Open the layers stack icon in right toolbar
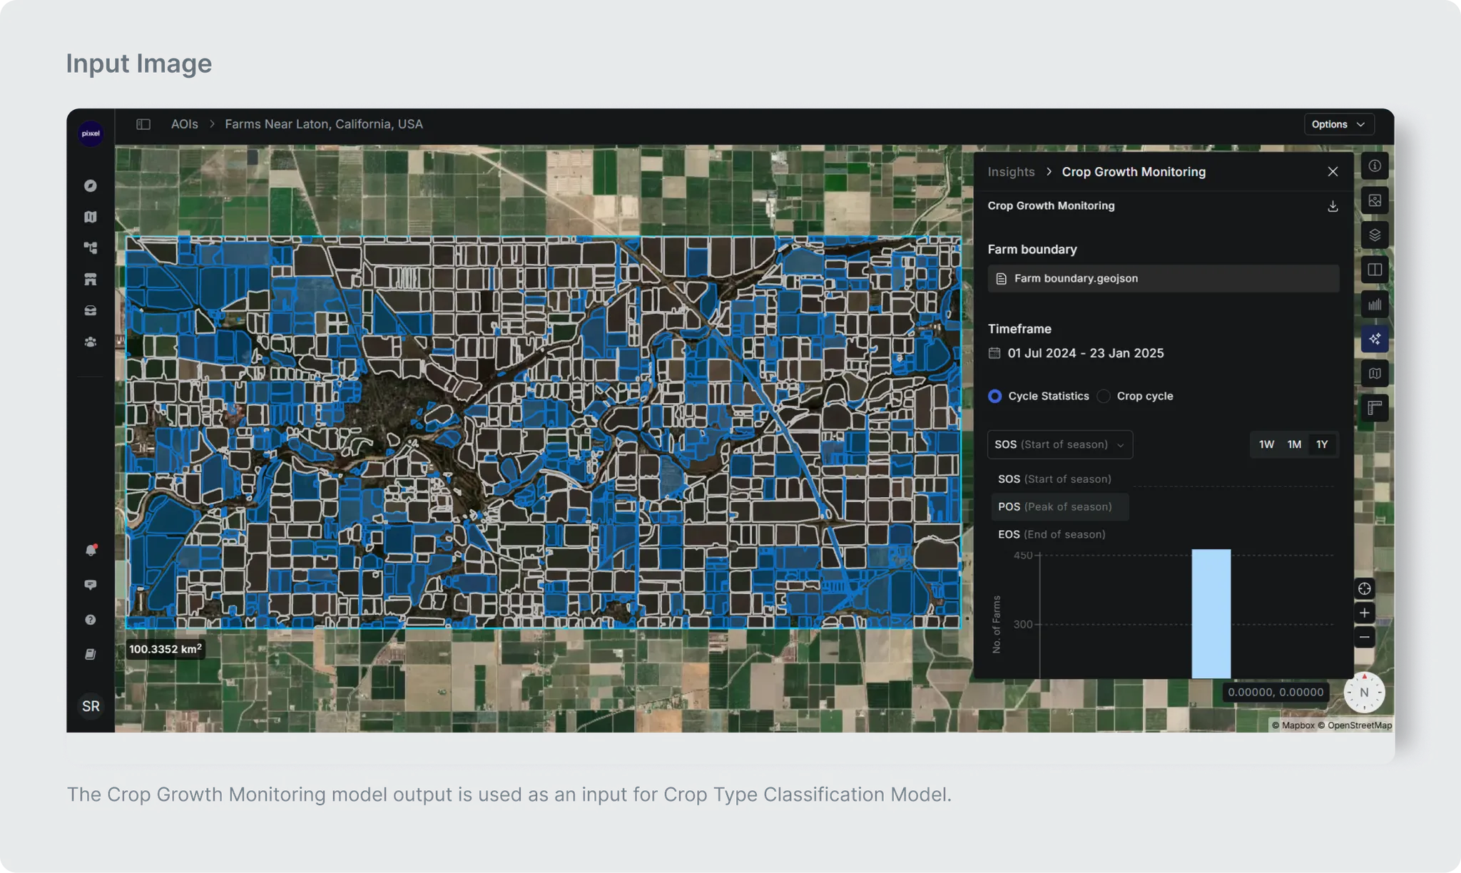Screen dimensions: 1461x873 1374,235
